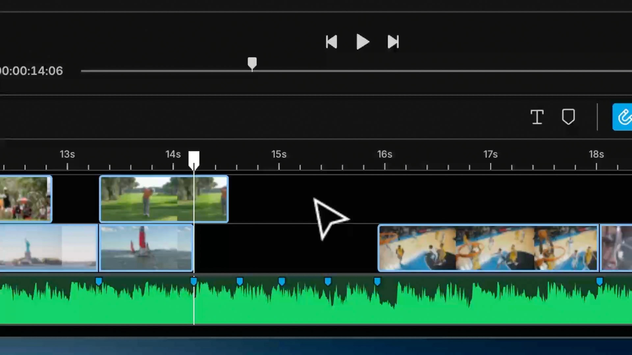Toggle the beat marker near 18s
This screenshot has width=632, height=355.
pos(599,281)
